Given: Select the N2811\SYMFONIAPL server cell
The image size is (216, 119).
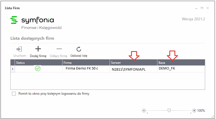Looking at the screenshot, I should point(134,69).
